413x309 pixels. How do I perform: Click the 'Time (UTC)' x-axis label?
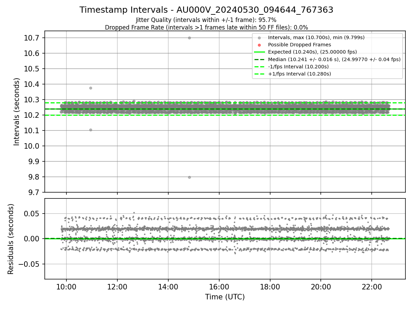point(225,297)
